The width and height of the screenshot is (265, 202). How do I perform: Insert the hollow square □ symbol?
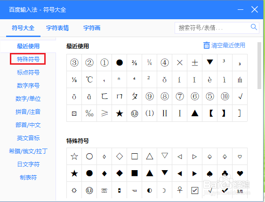[x=134, y=157]
